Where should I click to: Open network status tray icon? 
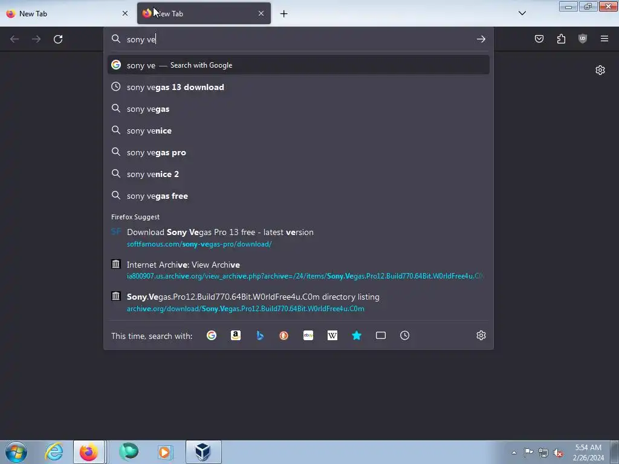[543, 453]
